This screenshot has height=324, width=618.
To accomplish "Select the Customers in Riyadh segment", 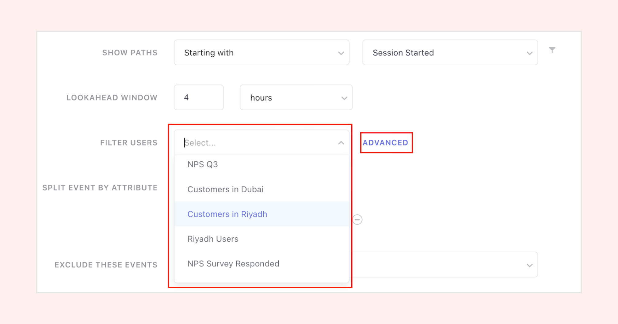I will pos(227,214).
